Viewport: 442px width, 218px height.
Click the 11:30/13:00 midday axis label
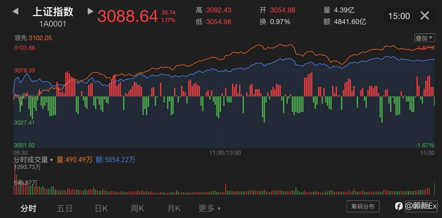pos(225,152)
